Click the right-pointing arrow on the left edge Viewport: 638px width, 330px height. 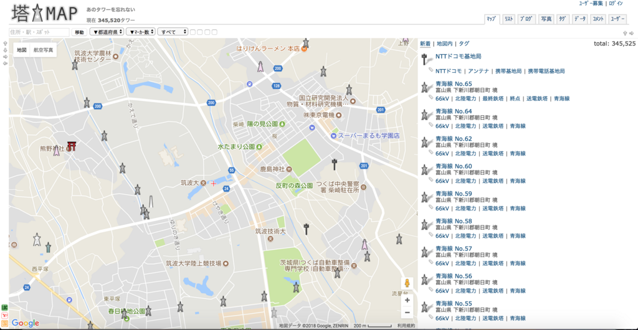4,57
